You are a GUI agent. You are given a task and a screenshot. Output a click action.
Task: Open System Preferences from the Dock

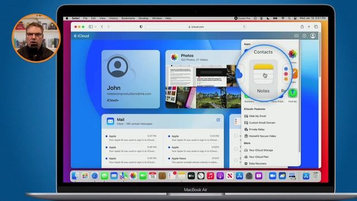(x=249, y=176)
